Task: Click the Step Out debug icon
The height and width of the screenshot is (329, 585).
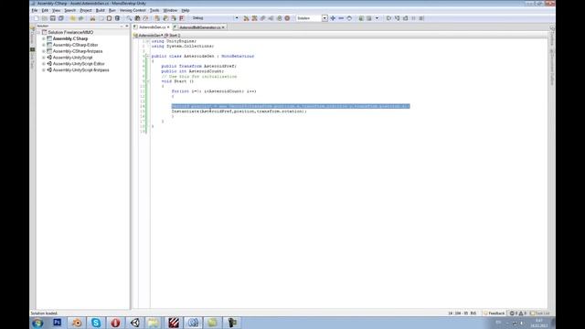Action: click(405, 18)
